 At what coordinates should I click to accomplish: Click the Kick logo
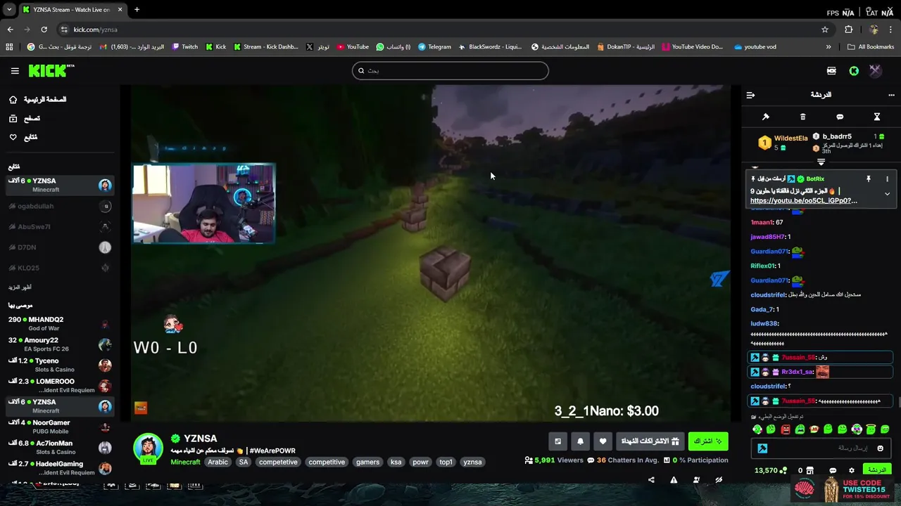51,70
